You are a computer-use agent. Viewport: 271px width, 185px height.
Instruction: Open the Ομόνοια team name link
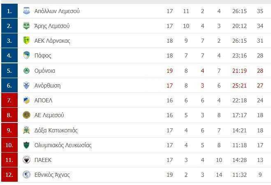coord(45,71)
